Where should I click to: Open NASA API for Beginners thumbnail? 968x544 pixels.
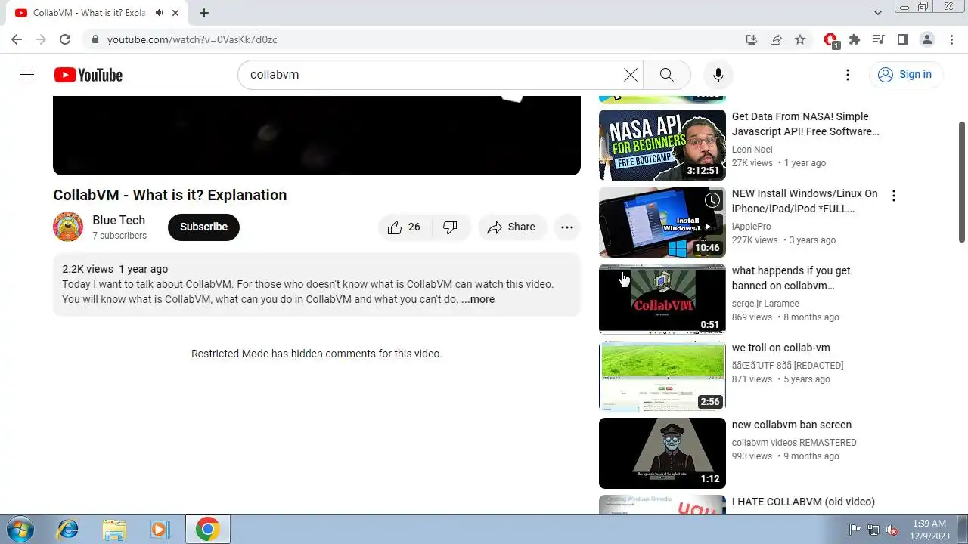[x=662, y=145]
